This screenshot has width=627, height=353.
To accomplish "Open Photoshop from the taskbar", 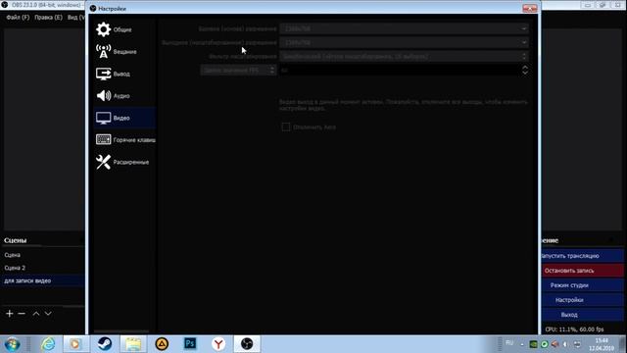I will tap(190, 344).
